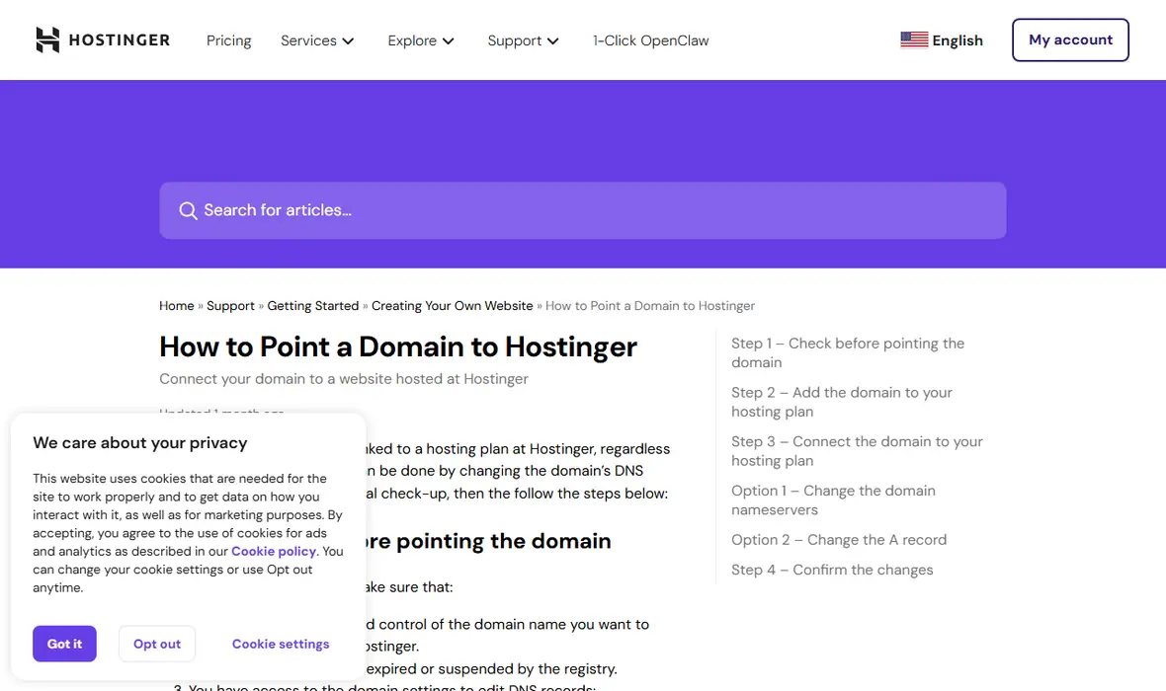Go to Home breadcrumb link
Screen dimensions: 1166x691
pyautogui.click(x=176, y=306)
